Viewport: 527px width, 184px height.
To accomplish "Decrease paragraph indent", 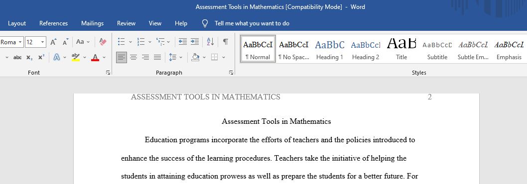I will (x=182, y=42).
